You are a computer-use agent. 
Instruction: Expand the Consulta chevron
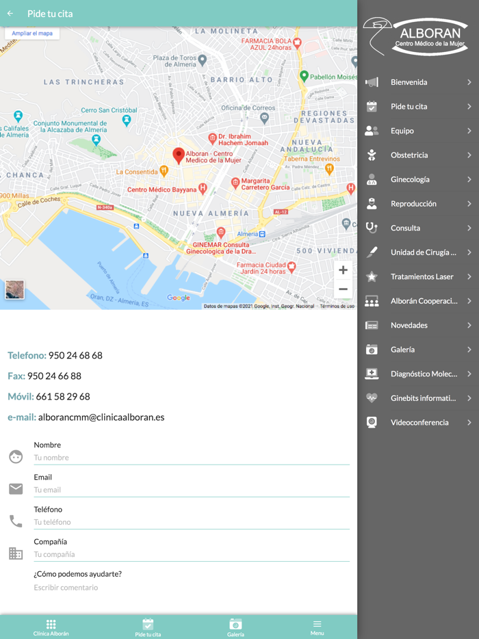(x=469, y=228)
